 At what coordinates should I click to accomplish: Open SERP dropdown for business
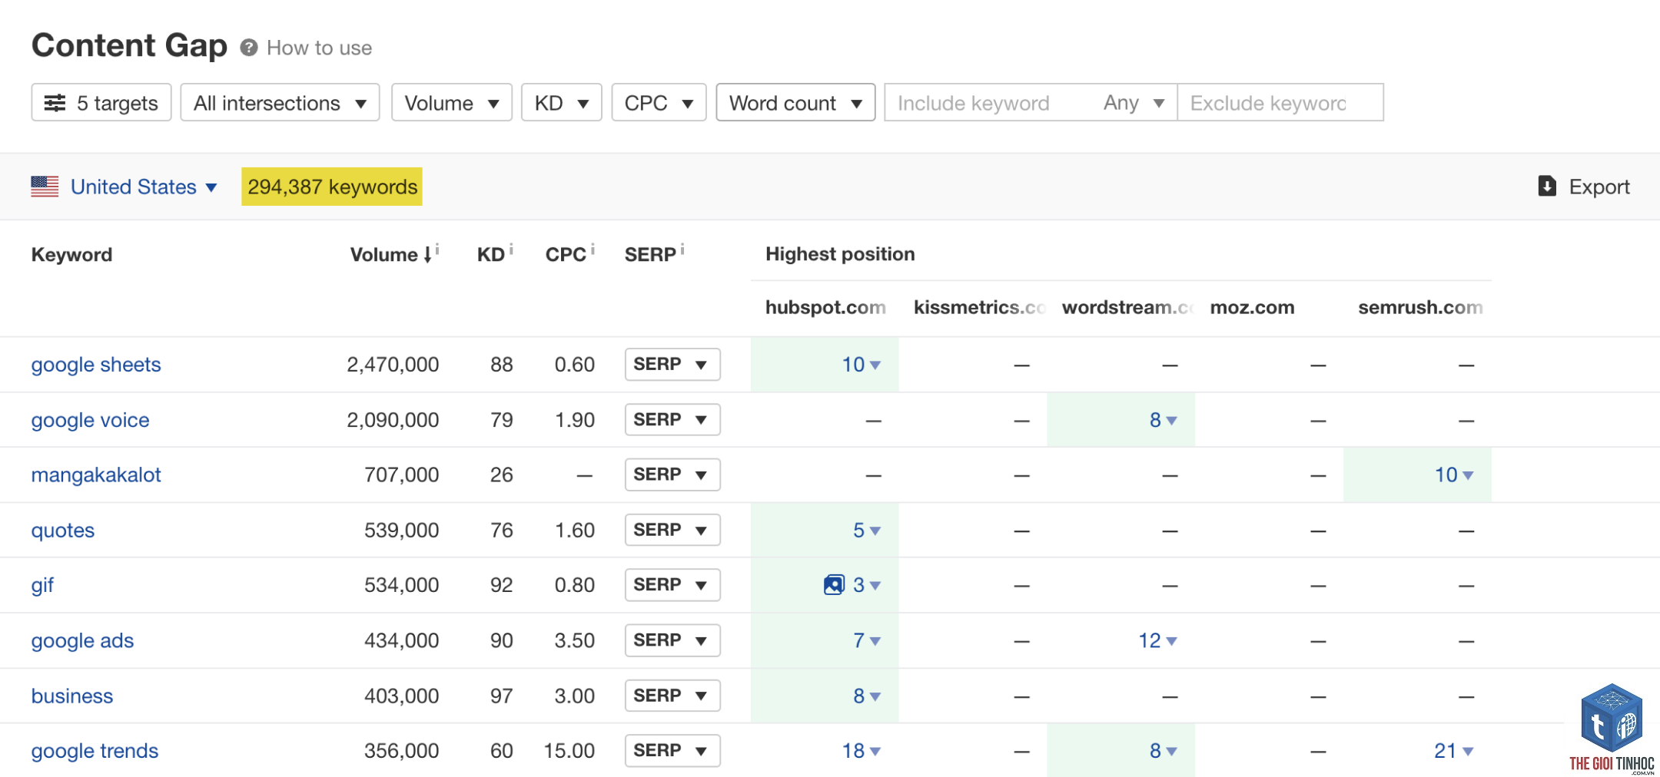[672, 696]
